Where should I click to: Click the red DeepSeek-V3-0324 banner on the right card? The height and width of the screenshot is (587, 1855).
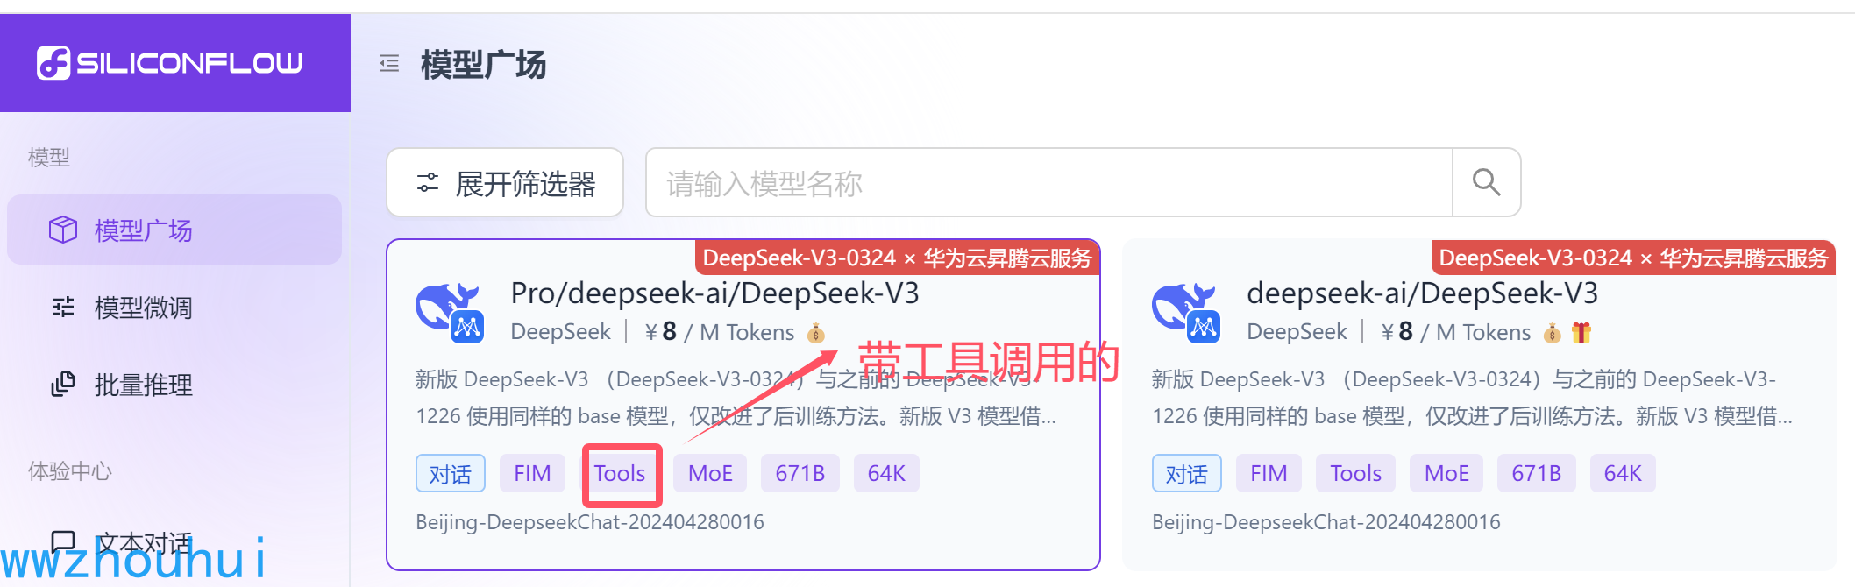click(x=1633, y=258)
